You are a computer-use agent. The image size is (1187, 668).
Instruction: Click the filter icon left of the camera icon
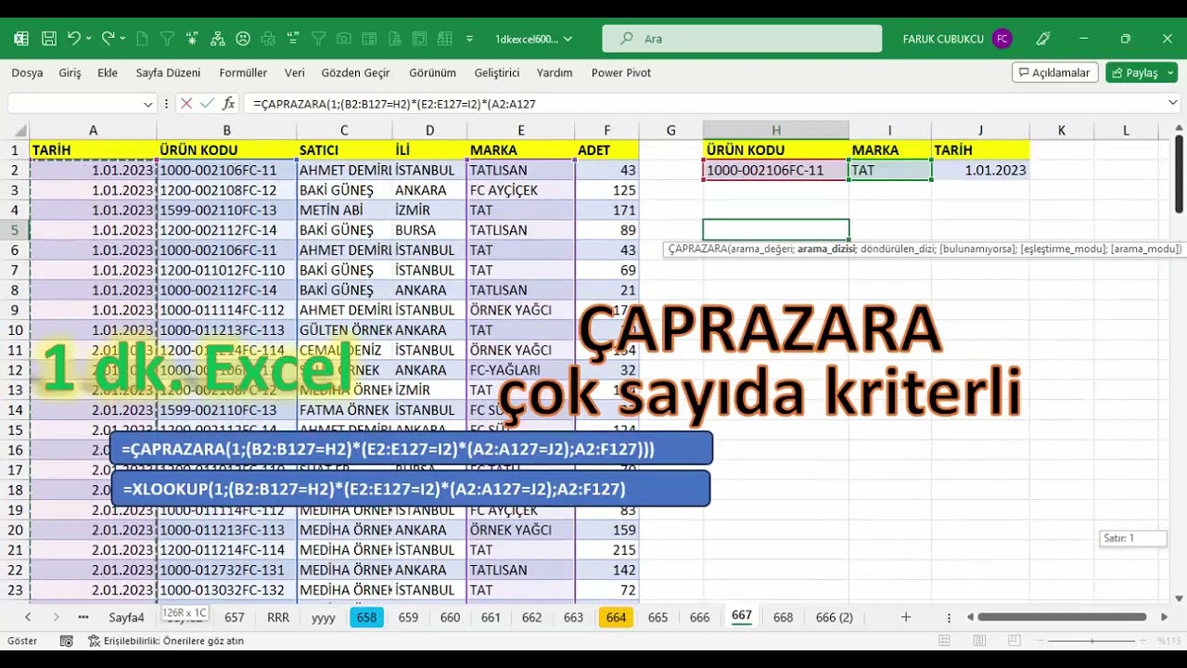[319, 39]
